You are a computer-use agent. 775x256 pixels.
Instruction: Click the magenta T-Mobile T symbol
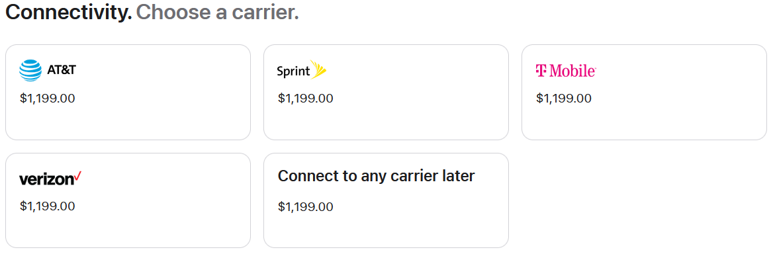(542, 71)
